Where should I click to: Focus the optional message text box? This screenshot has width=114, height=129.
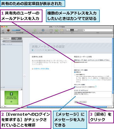pyautogui.click(x=93, y=95)
